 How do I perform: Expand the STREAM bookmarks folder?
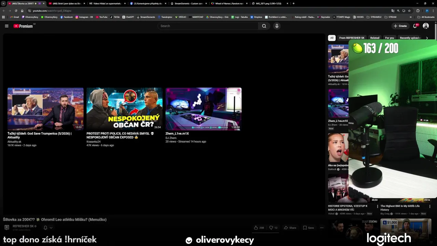(391, 17)
